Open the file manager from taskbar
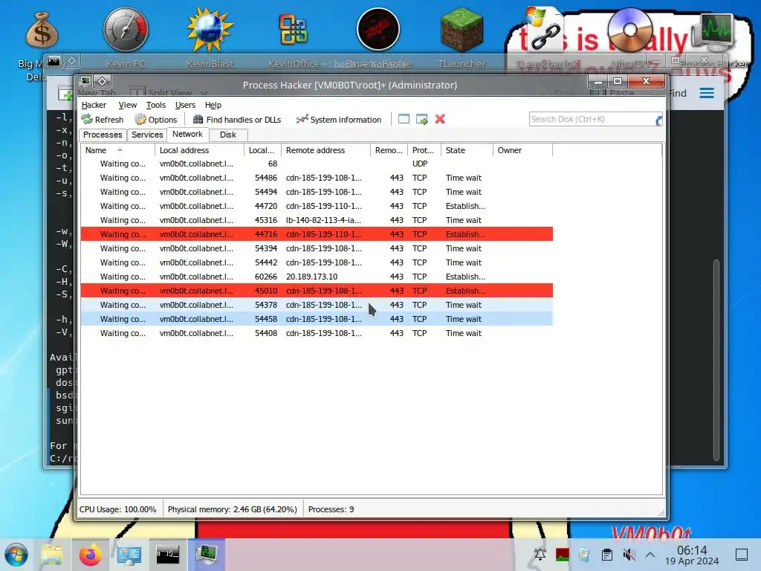The height and width of the screenshot is (571, 761). (52, 555)
